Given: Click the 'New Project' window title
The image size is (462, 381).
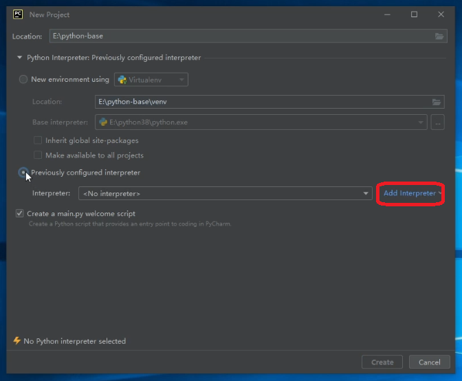Looking at the screenshot, I should [49, 14].
